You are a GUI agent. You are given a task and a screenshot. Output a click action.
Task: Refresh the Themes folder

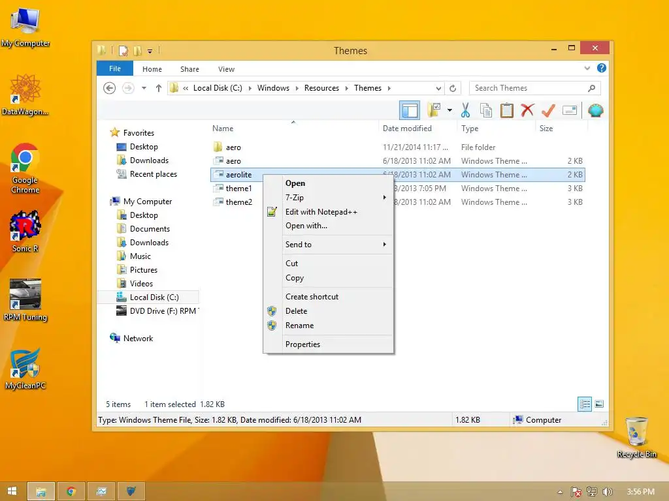coord(453,88)
